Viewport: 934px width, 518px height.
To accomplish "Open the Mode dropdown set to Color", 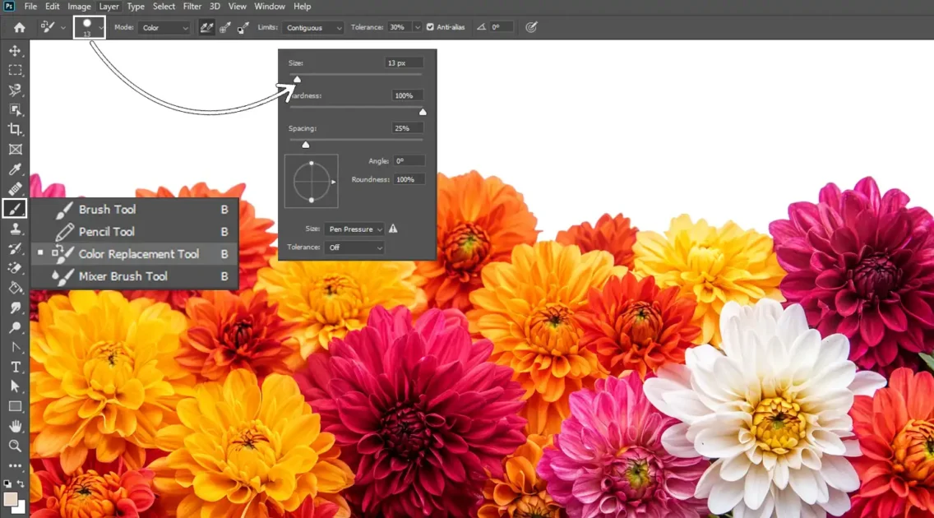I will 164,28.
